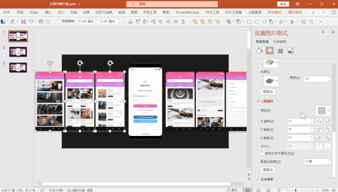The width and height of the screenshot is (338, 192).
Task: Toggle the 智能缩放 checkbox
Action: pos(59,21)
